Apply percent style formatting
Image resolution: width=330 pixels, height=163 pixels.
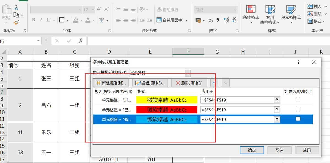click(210, 20)
